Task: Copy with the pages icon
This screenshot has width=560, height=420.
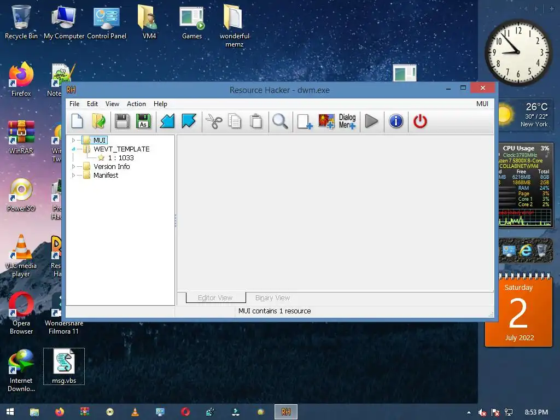Action: (235, 121)
